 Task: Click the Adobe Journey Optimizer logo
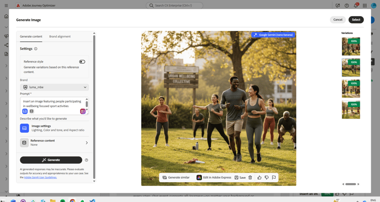point(18,6)
